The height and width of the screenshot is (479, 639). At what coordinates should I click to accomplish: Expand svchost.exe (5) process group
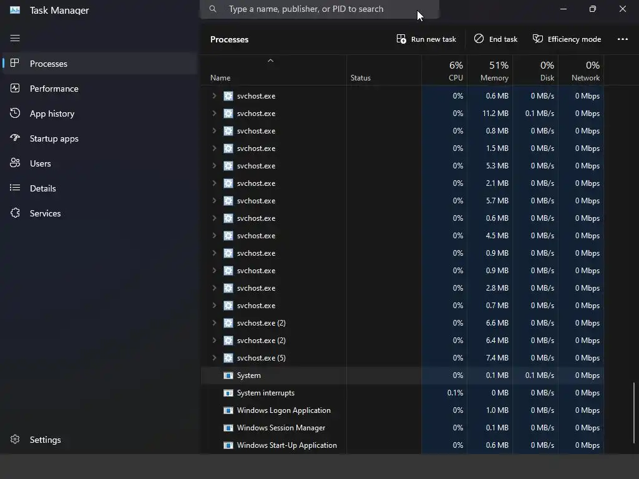(x=214, y=357)
